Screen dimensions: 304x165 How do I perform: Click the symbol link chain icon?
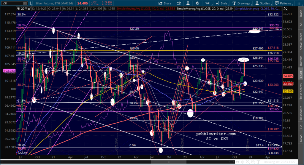point(31,3)
